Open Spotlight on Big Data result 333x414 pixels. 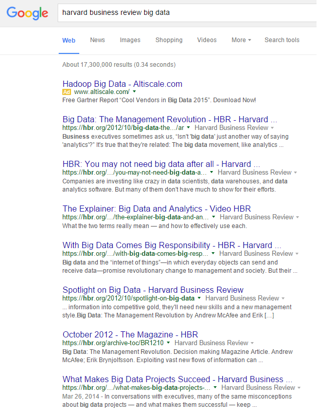coord(153,290)
